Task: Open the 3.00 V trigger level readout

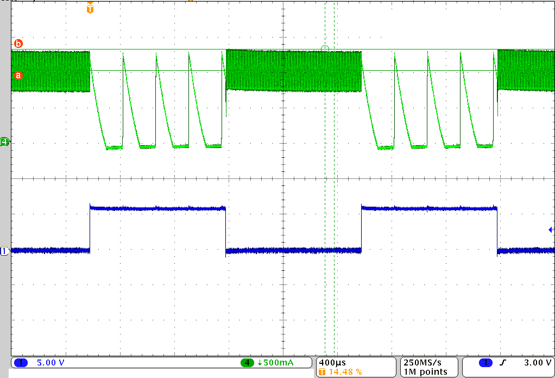Action: [x=537, y=363]
